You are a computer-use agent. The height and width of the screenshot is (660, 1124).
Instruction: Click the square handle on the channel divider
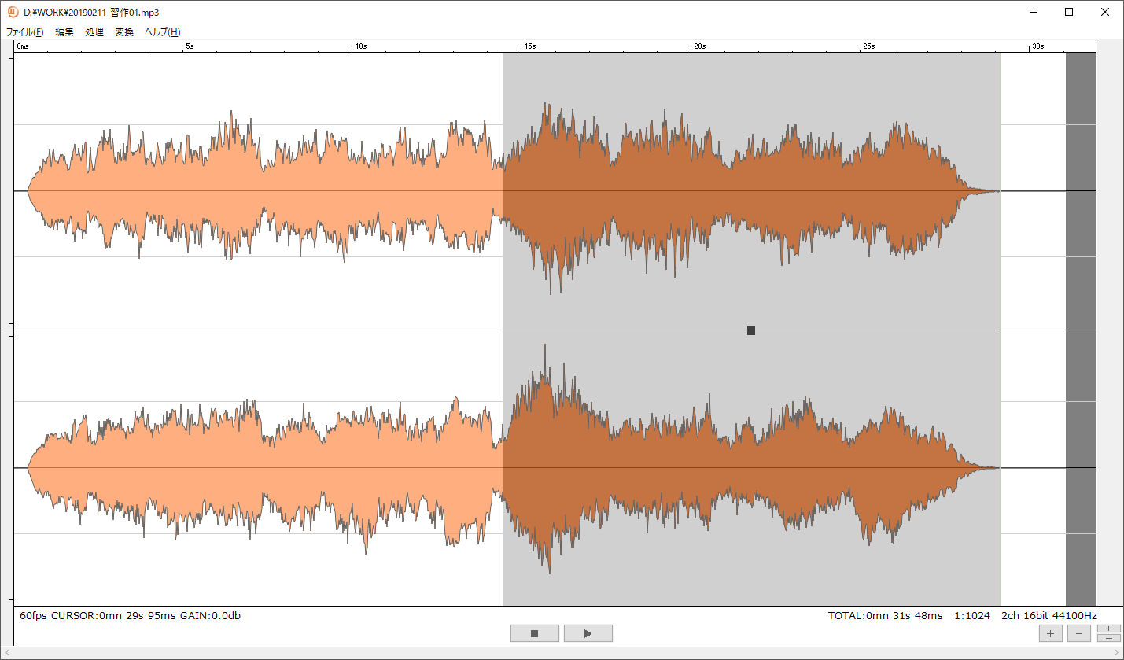(751, 331)
